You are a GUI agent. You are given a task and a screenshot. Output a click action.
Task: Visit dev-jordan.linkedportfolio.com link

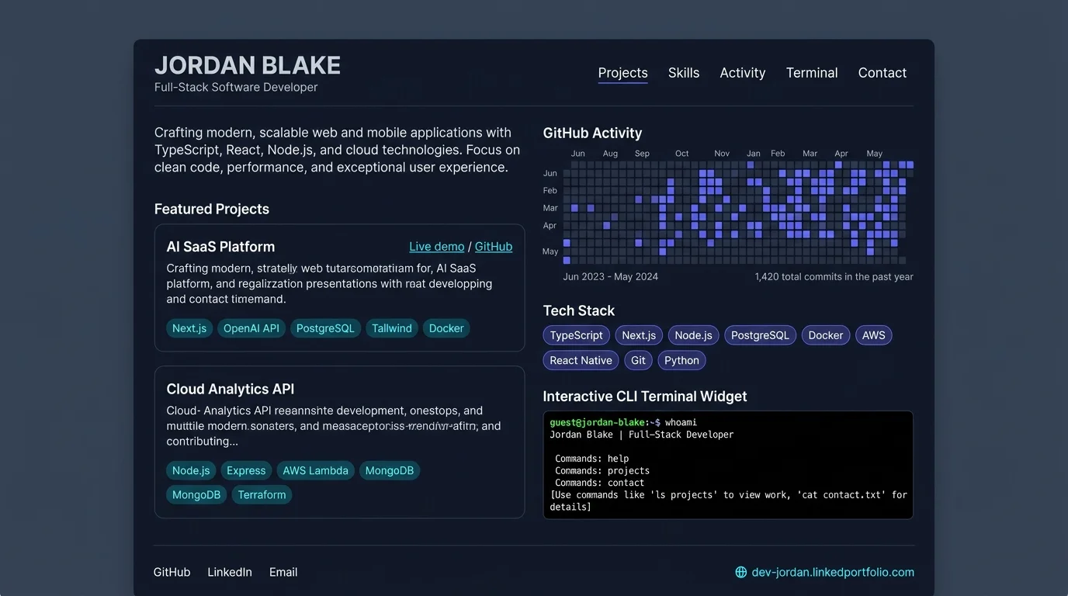pyautogui.click(x=833, y=573)
